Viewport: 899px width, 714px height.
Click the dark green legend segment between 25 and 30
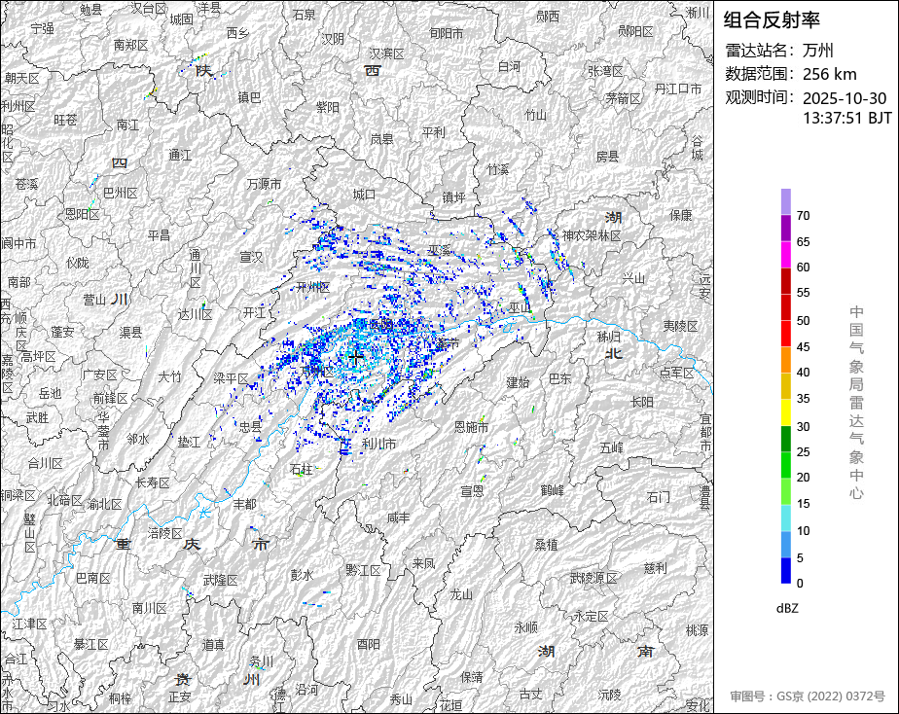(785, 439)
